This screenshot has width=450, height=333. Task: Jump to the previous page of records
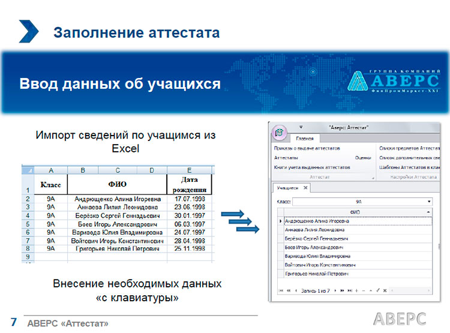point(289,291)
